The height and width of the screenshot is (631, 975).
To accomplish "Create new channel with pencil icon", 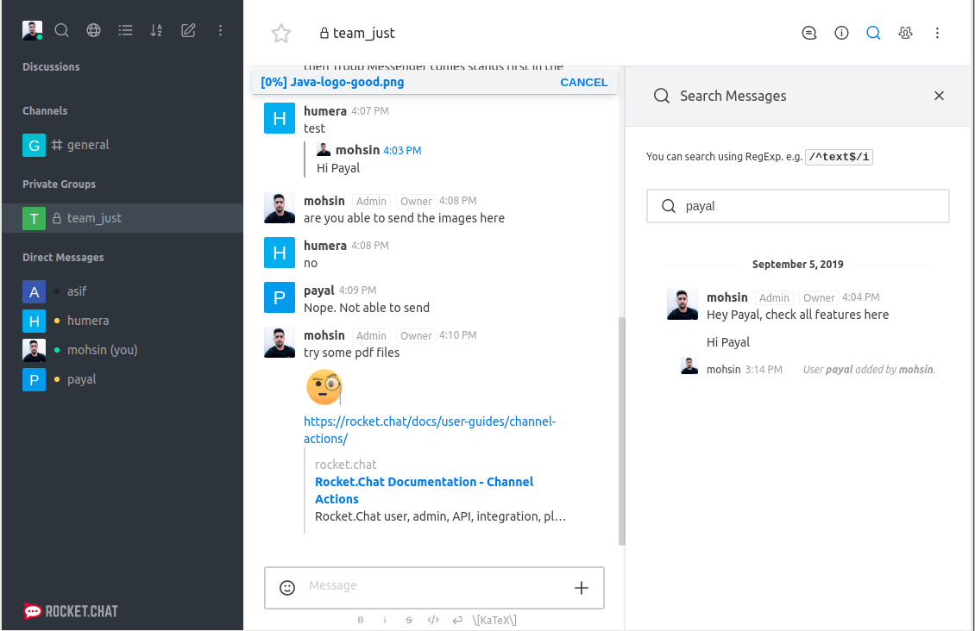I will pos(188,30).
